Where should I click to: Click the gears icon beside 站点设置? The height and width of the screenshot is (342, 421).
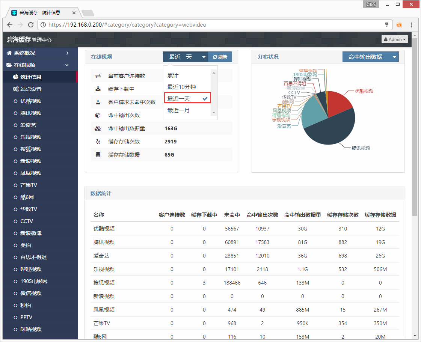[x=15, y=89]
